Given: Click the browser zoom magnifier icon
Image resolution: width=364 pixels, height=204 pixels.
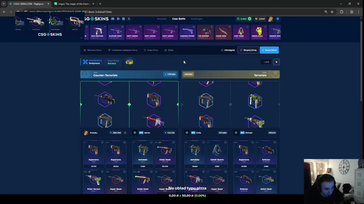Looking at the screenshot, I should coord(326,12).
